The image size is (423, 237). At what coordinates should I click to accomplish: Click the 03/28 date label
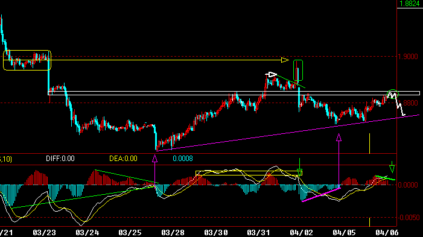click(173, 232)
